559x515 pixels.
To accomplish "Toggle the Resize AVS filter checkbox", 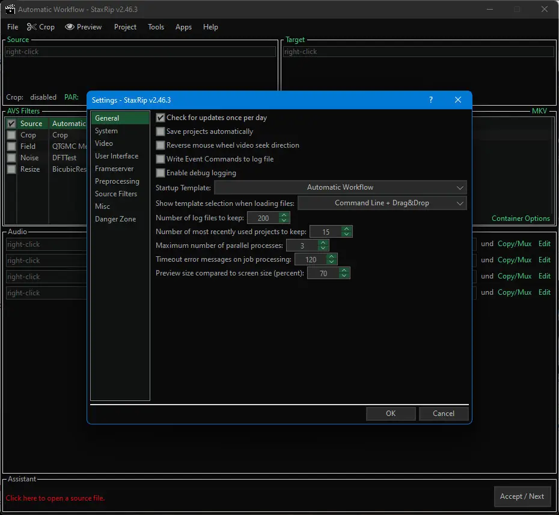I will click(x=11, y=169).
